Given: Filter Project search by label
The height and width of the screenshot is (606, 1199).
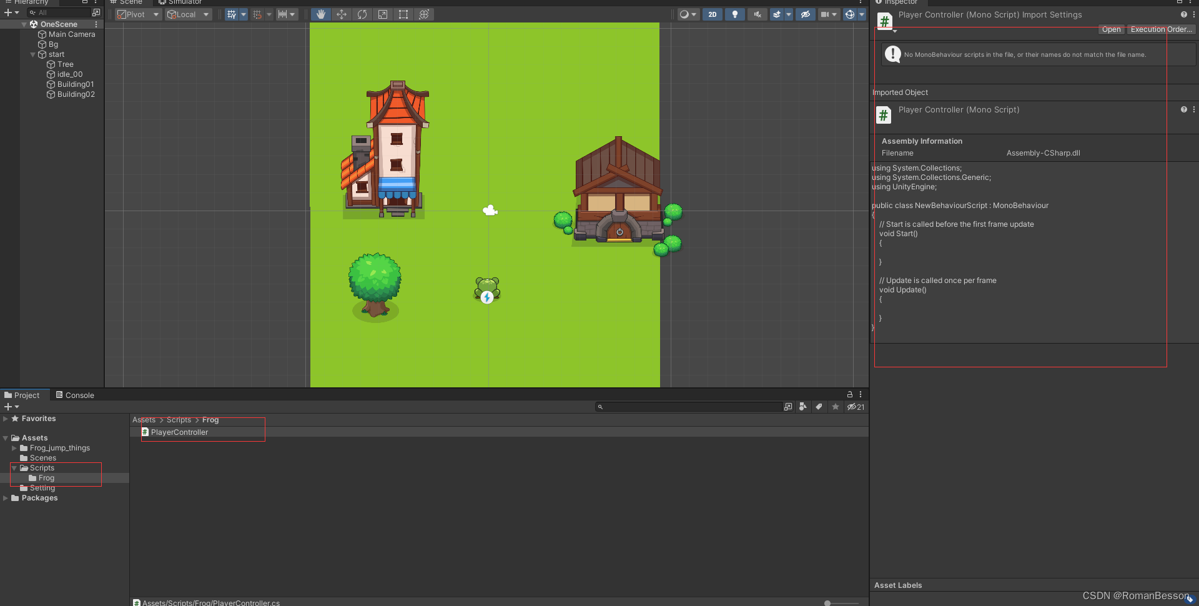Looking at the screenshot, I should [x=819, y=407].
